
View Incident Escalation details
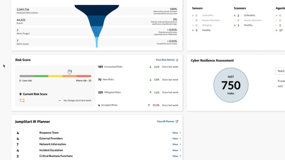[x=175, y=150]
